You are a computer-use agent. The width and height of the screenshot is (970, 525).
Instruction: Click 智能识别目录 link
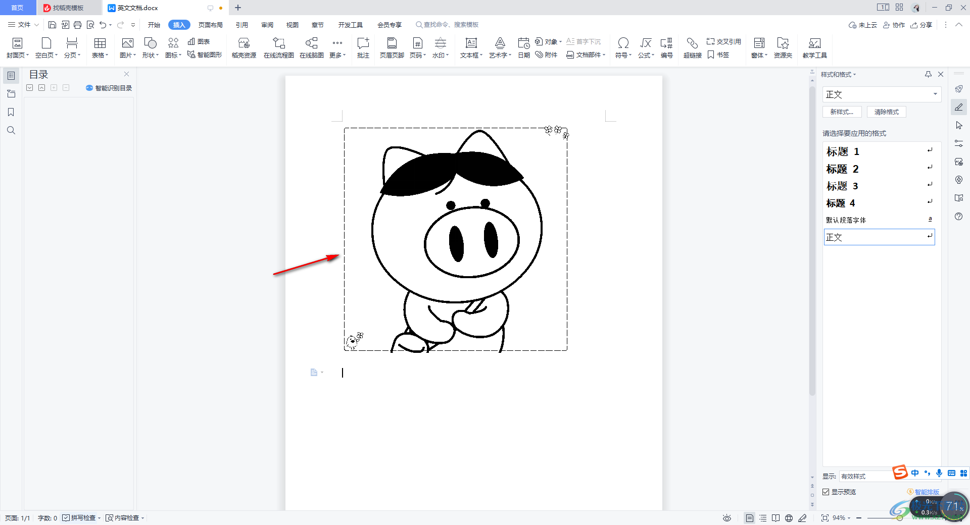click(x=109, y=88)
